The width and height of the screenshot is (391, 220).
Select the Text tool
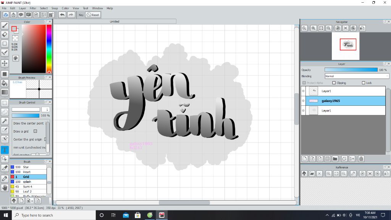[5, 150]
